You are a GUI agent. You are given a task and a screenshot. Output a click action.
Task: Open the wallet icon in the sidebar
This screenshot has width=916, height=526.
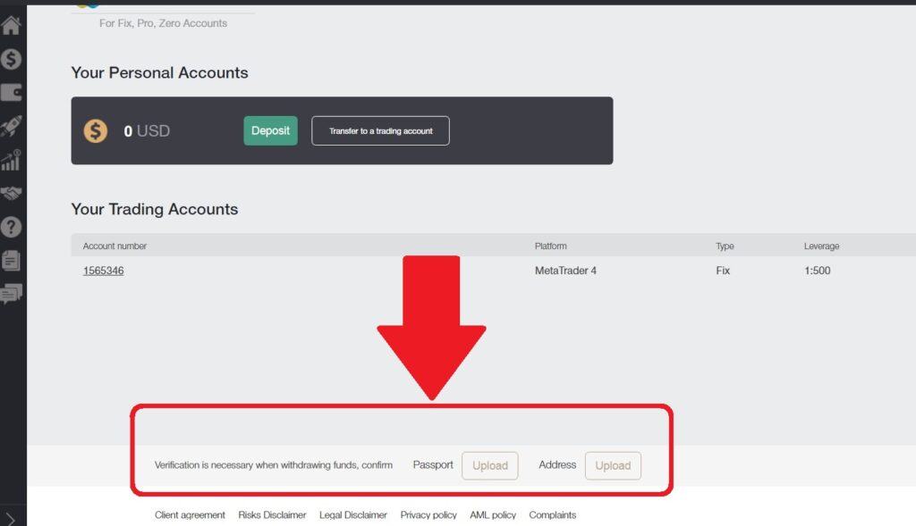pyautogui.click(x=11, y=92)
